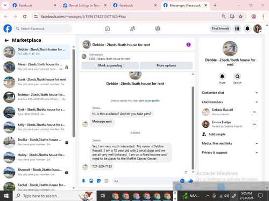269x201 pixels.
Task: Open the Friends icon in top navigation
Action: tap(132, 28)
